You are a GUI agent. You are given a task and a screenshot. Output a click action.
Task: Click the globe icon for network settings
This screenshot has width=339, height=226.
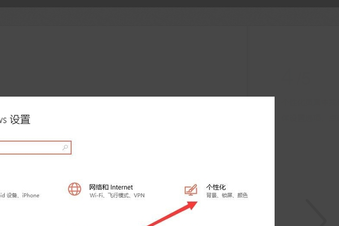pyautogui.click(x=75, y=189)
